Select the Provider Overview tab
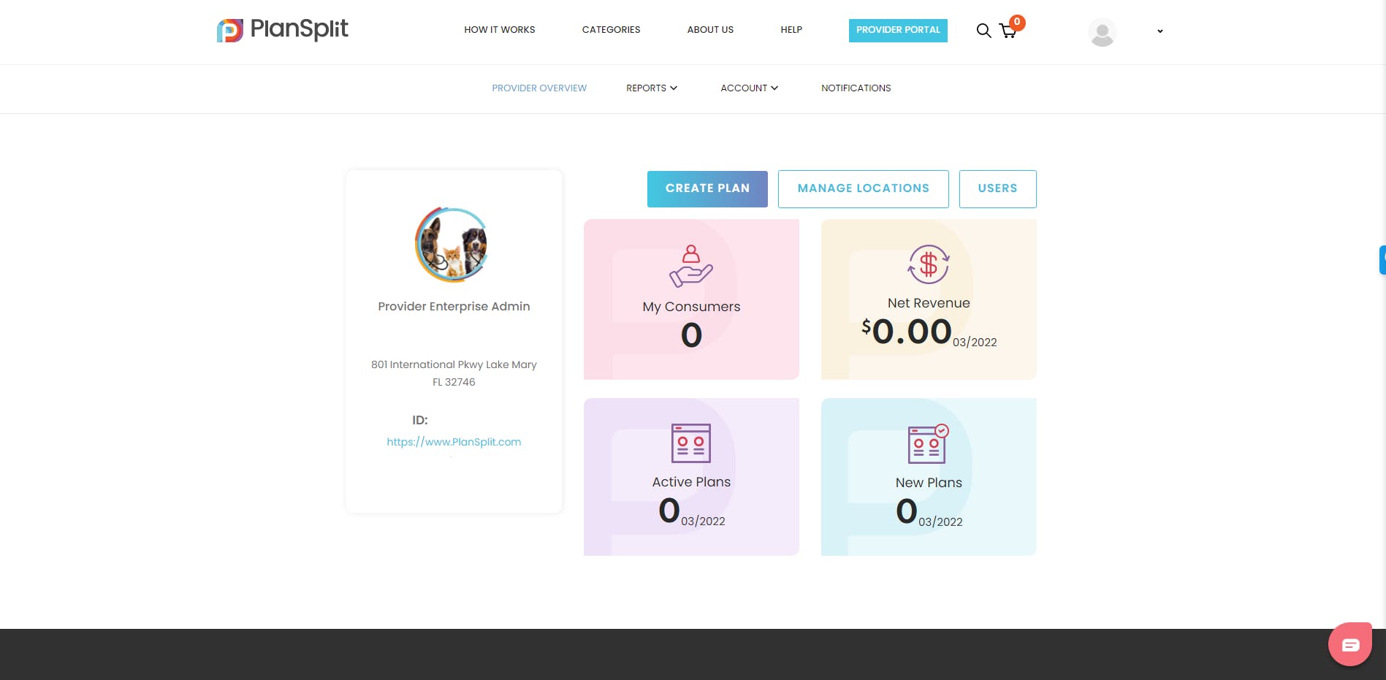The width and height of the screenshot is (1386, 680). [539, 88]
